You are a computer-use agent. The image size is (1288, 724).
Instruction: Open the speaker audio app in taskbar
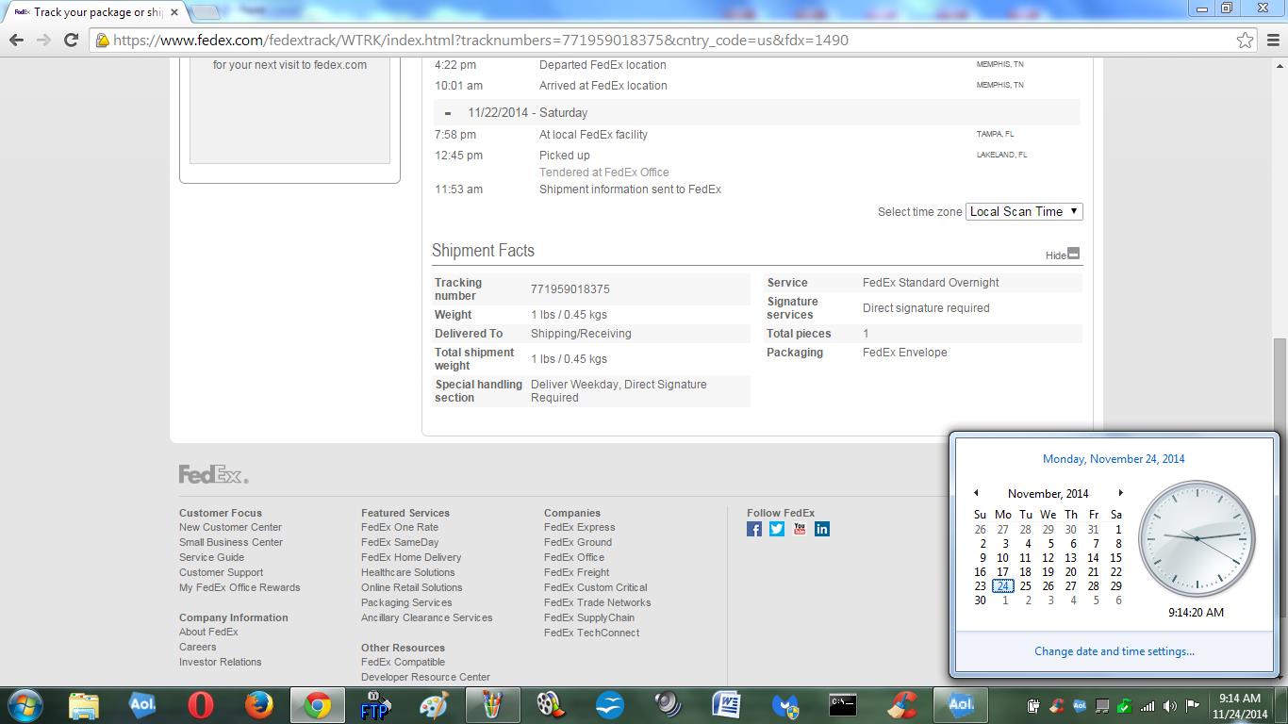point(668,705)
